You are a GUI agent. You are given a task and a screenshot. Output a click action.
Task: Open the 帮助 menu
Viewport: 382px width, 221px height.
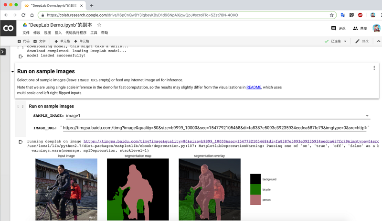click(105, 33)
